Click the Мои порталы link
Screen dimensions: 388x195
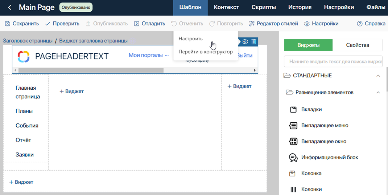145,55
